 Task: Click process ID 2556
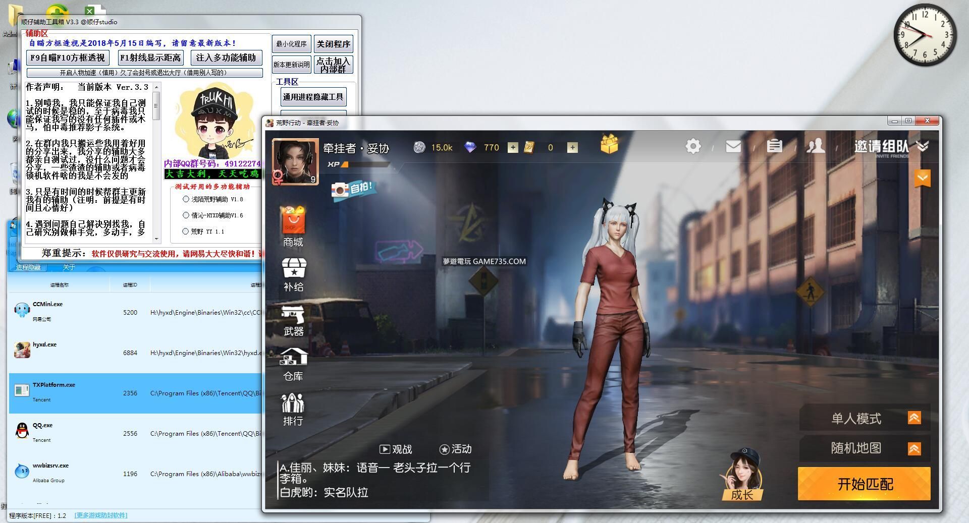(130, 434)
